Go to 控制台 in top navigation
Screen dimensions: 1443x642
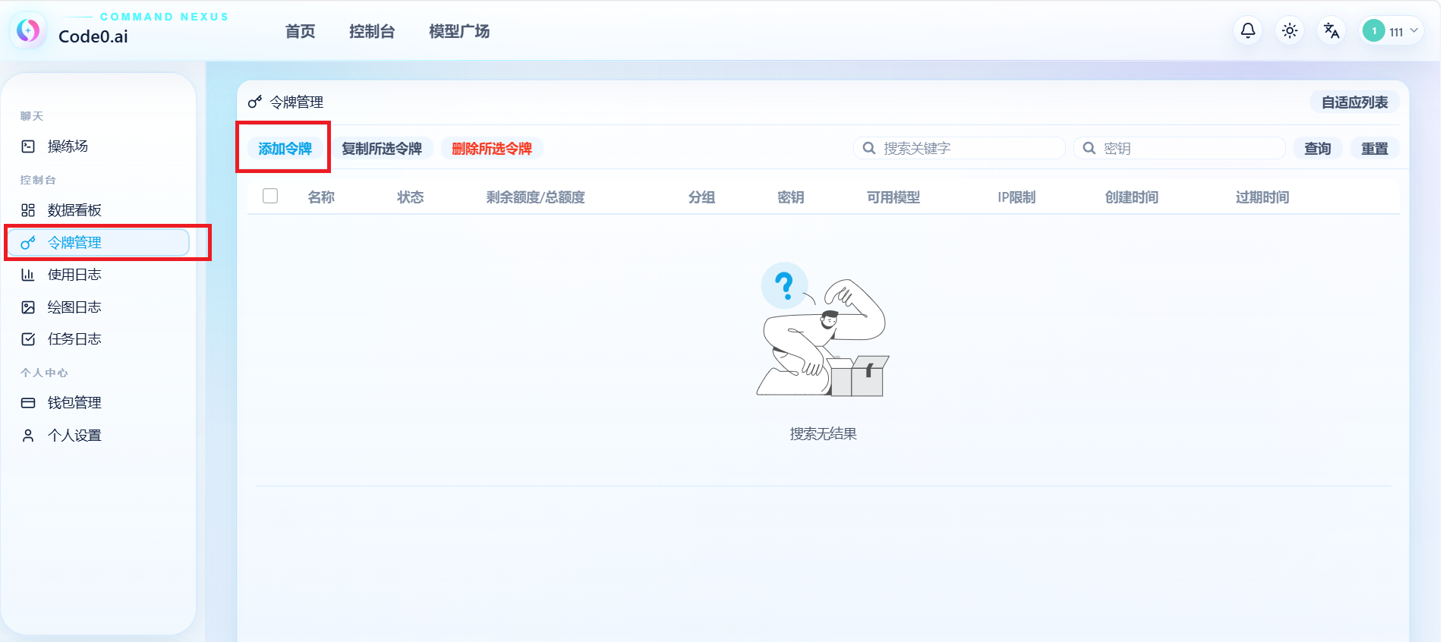371,31
